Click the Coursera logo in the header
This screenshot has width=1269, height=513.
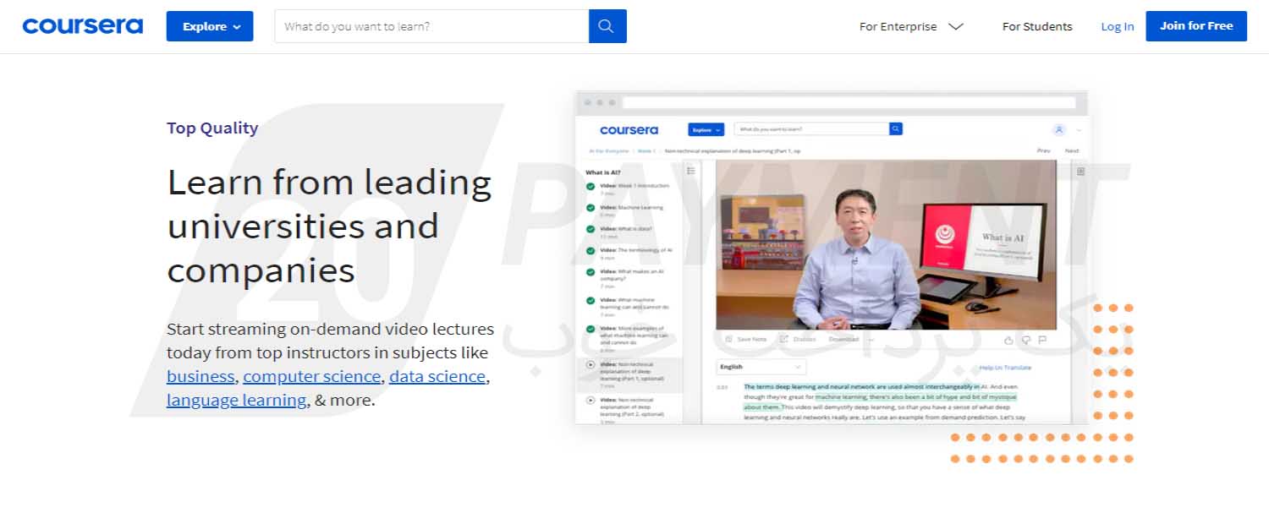[82, 26]
